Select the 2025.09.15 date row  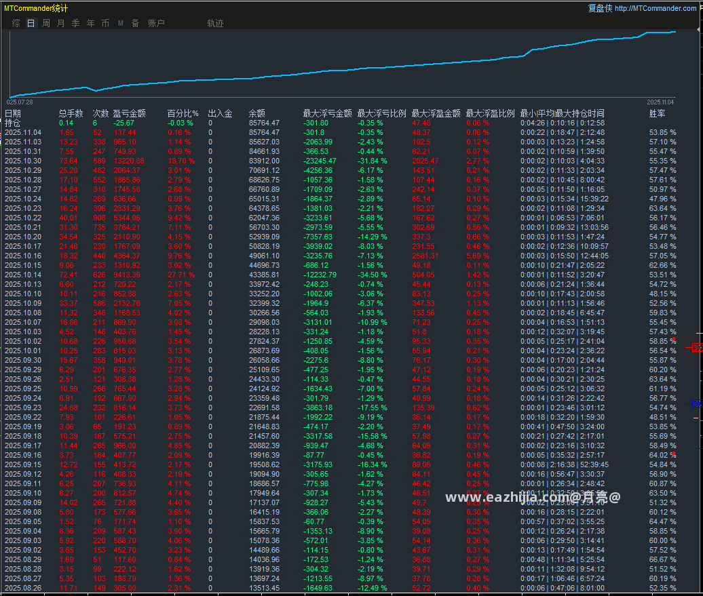tap(23, 464)
